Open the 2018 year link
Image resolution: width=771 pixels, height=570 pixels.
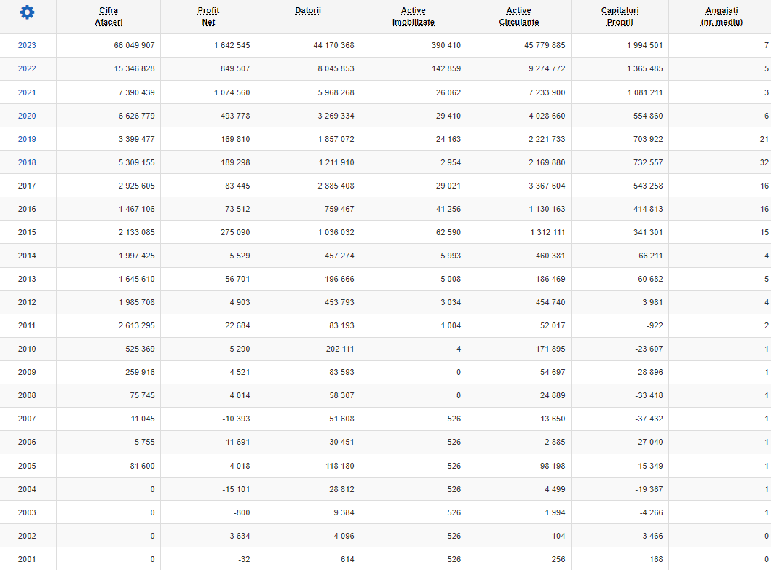coord(27,162)
